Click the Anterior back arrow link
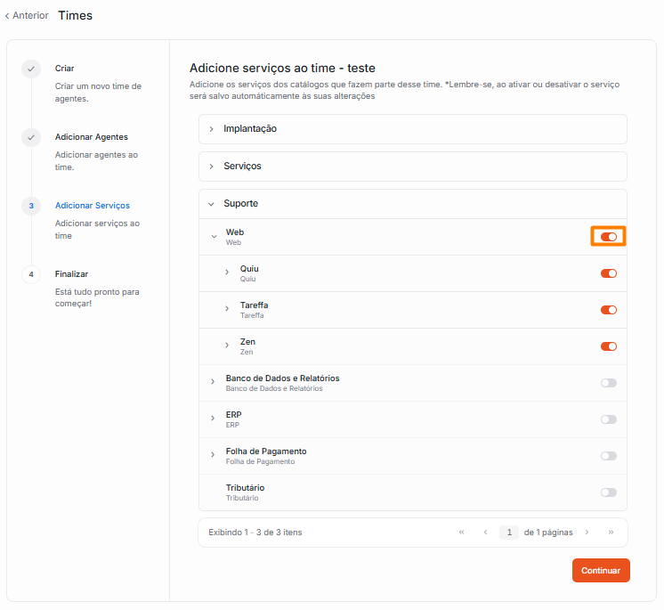The image size is (664, 610). (27, 15)
